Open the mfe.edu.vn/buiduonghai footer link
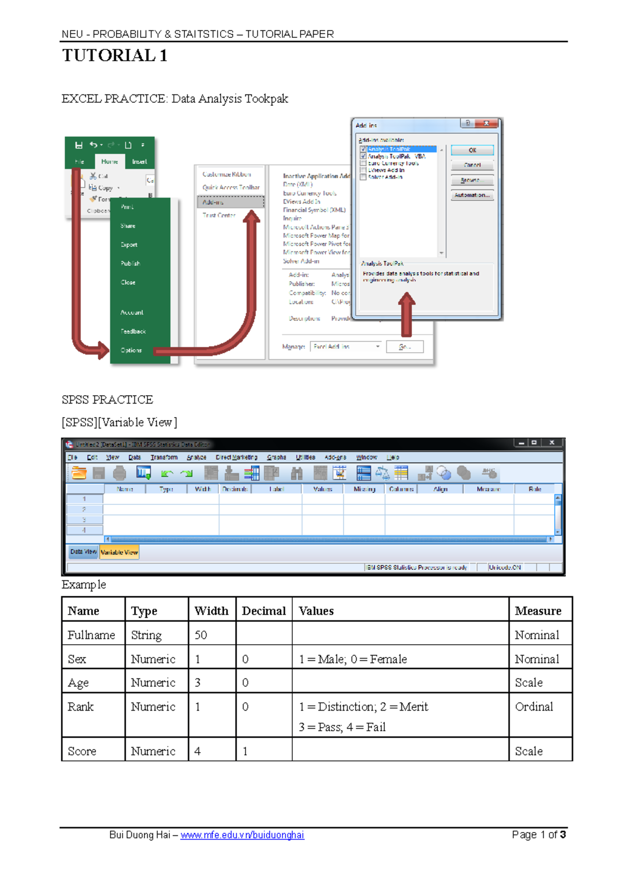Image resolution: width=623 pixels, height=882 pixels. point(242,835)
